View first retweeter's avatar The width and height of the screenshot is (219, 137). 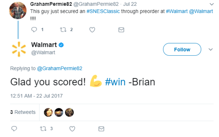point(48,112)
